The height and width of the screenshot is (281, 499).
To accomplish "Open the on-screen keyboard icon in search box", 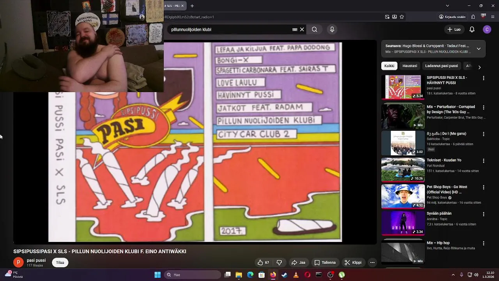I will tap(295, 29).
